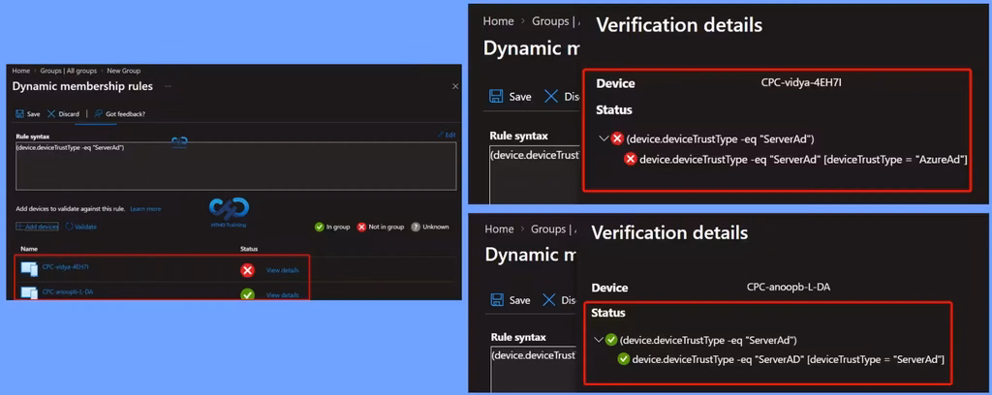The image size is (992, 395).
Task: Click Save icon behind the CPC-vidya-4EH7I verification pane
Action: (x=497, y=97)
